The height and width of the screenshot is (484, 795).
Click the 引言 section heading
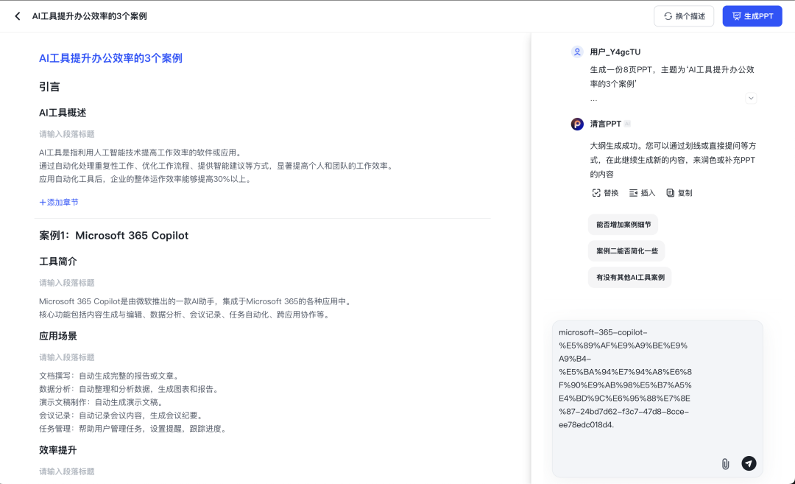[49, 86]
